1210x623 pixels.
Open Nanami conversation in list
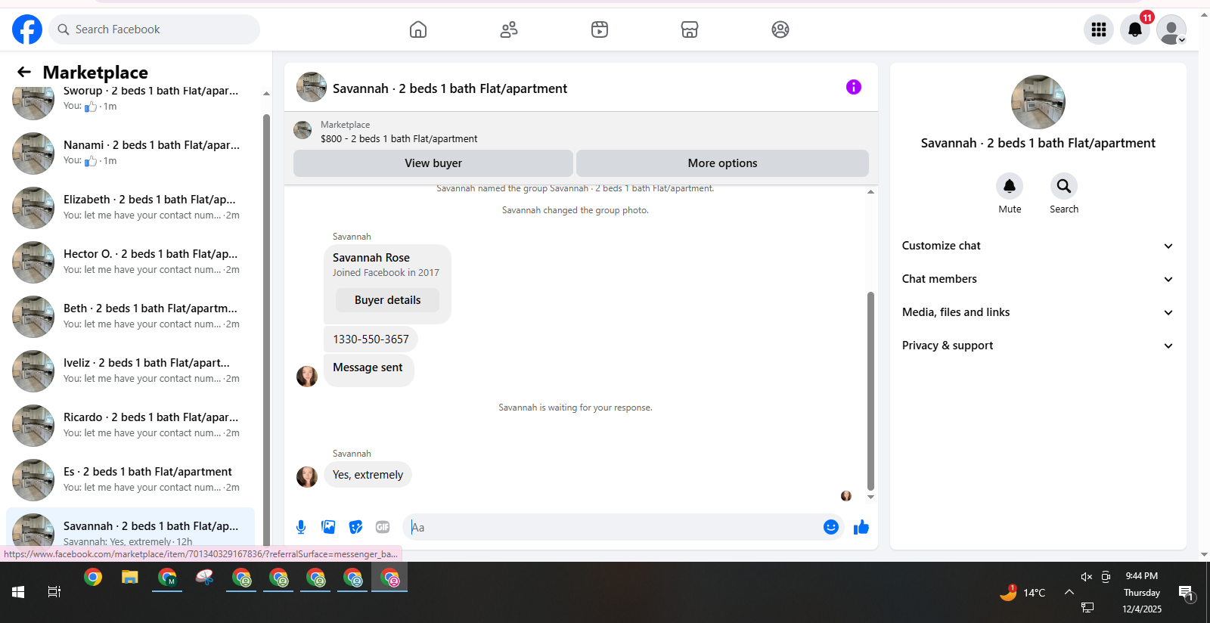pos(130,153)
